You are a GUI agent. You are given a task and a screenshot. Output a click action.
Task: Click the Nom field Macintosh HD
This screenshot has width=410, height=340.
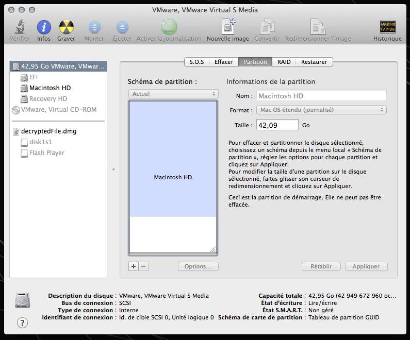pyautogui.click(x=321, y=96)
